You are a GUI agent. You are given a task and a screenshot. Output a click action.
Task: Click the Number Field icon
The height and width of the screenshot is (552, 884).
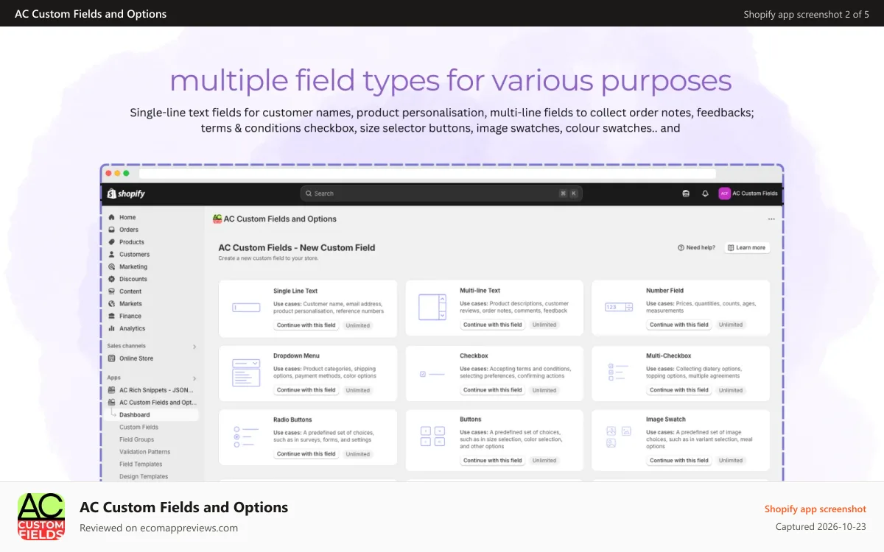[620, 307]
